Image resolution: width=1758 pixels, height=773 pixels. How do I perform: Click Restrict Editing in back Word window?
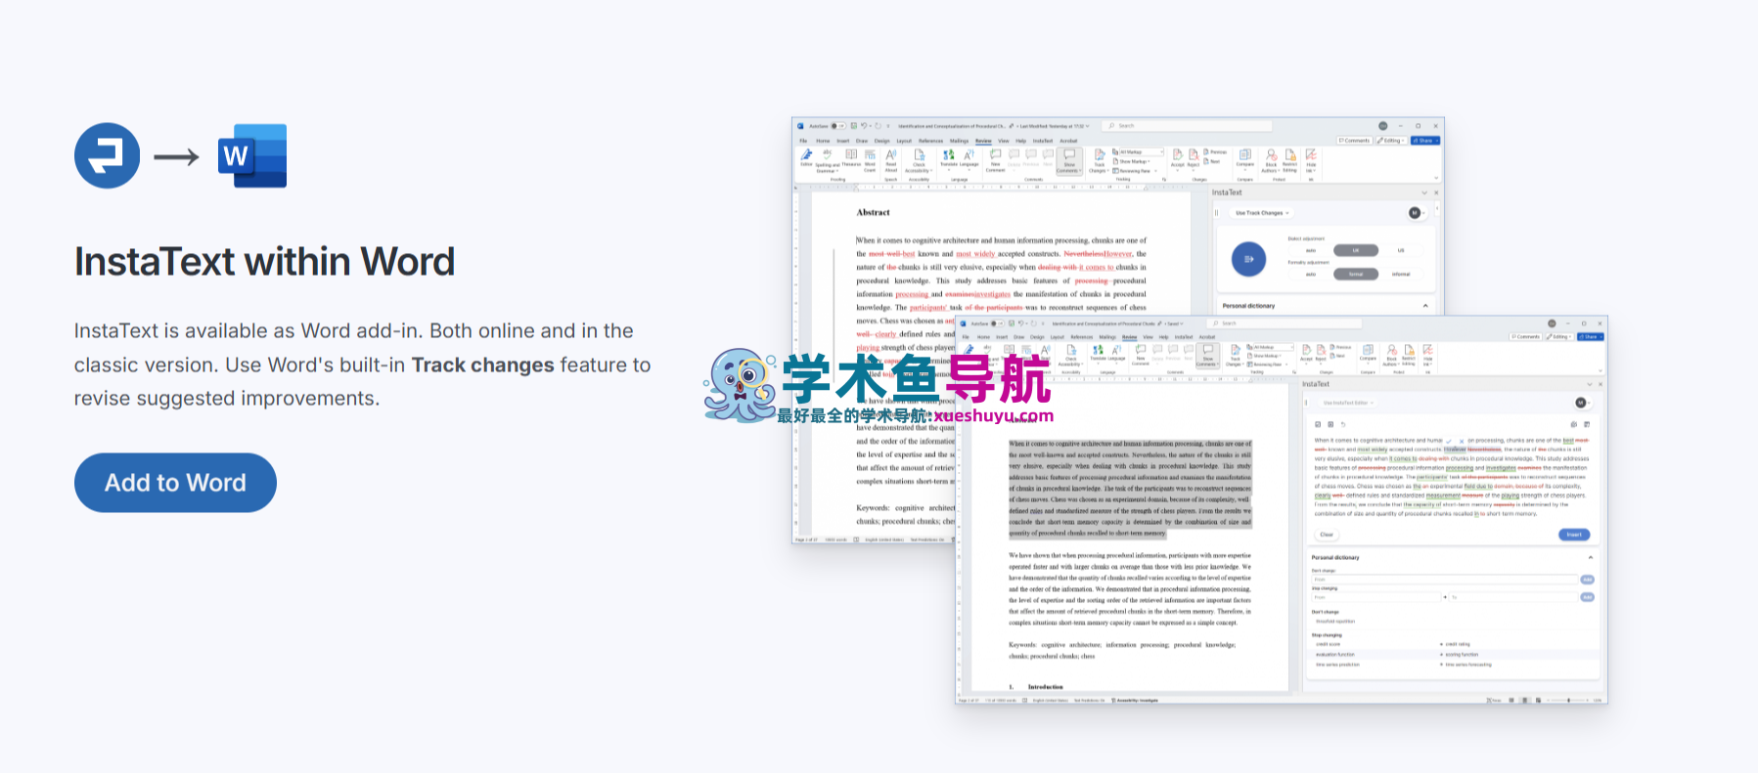(x=1290, y=159)
